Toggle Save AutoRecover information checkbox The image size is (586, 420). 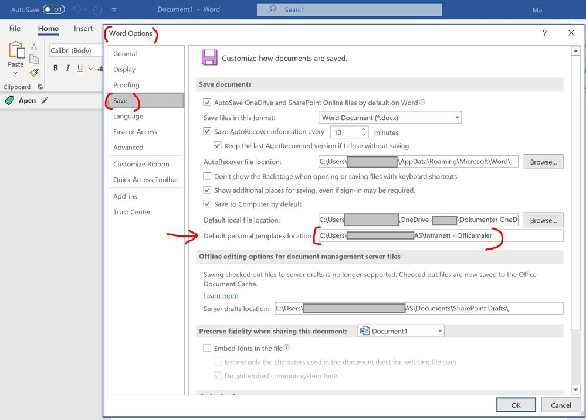(207, 131)
